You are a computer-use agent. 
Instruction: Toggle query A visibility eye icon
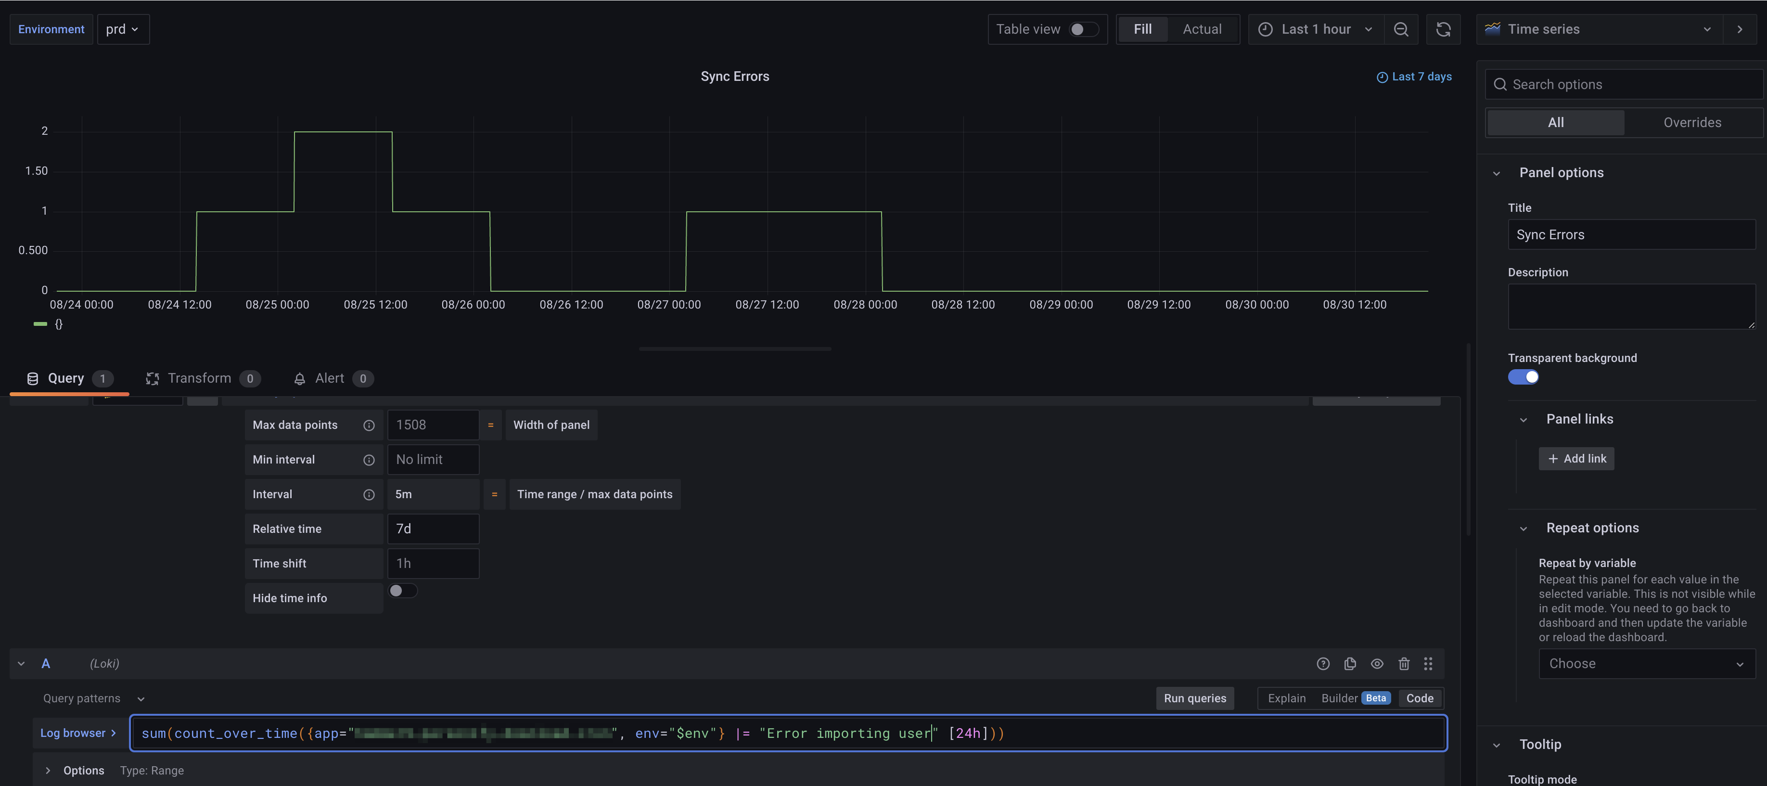[x=1377, y=663]
